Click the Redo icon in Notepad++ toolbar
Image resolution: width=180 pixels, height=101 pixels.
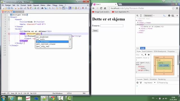coord(38,8)
